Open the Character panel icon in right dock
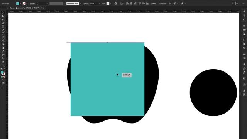Viewport: 247px width, 139px height. coord(244,11)
